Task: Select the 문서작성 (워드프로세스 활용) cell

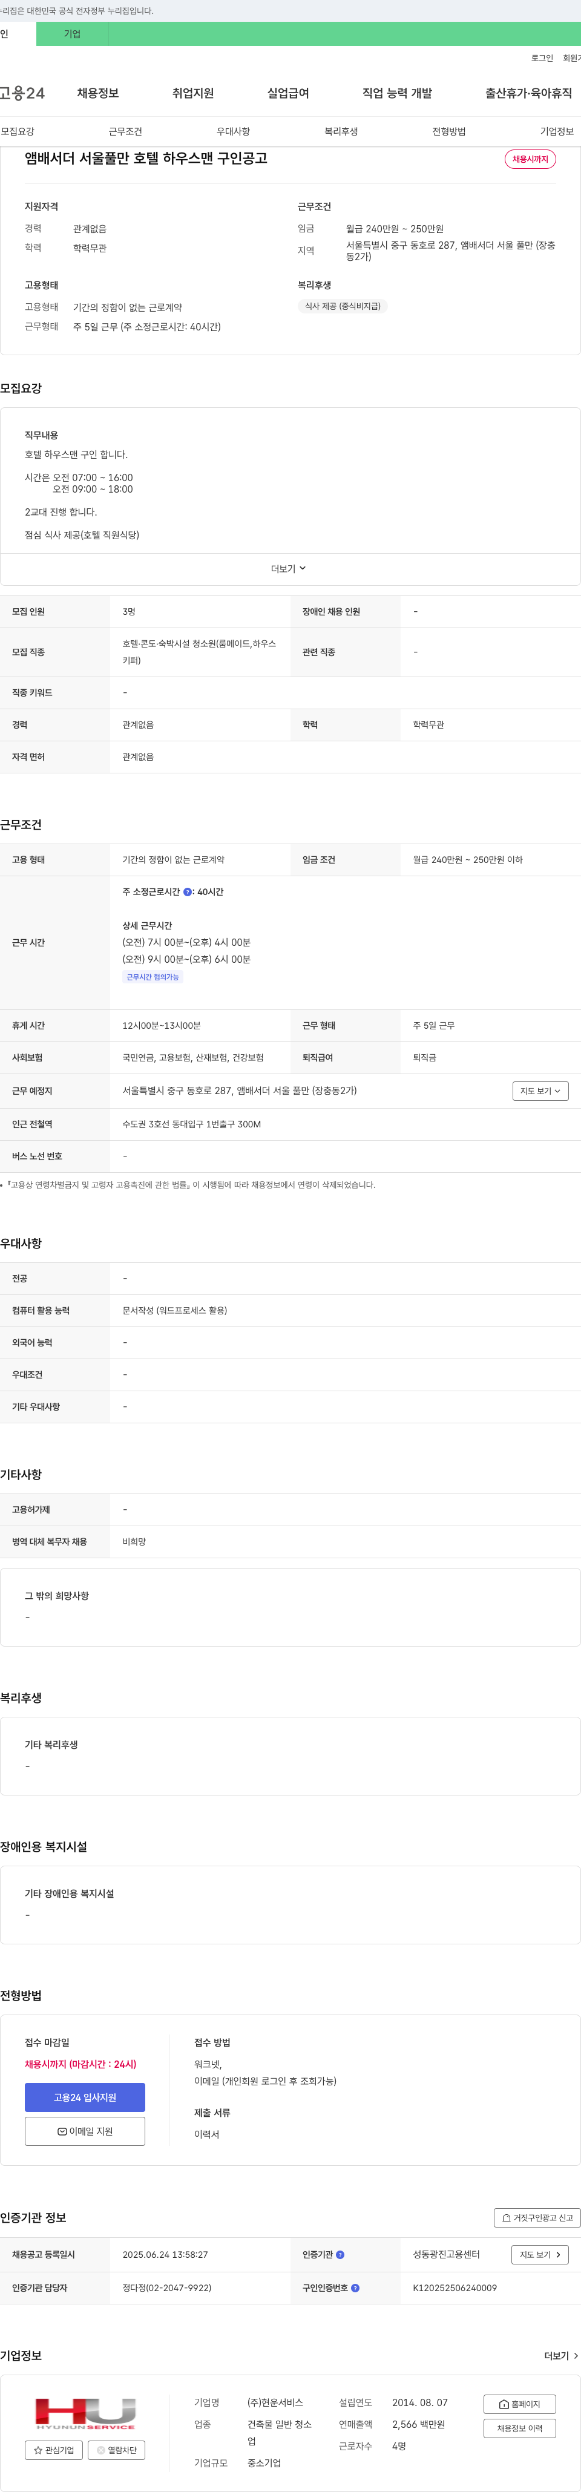Action: [x=175, y=1310]
